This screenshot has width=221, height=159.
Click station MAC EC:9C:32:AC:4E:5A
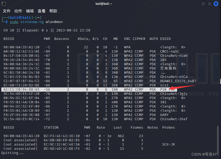(x=62, y=144)
